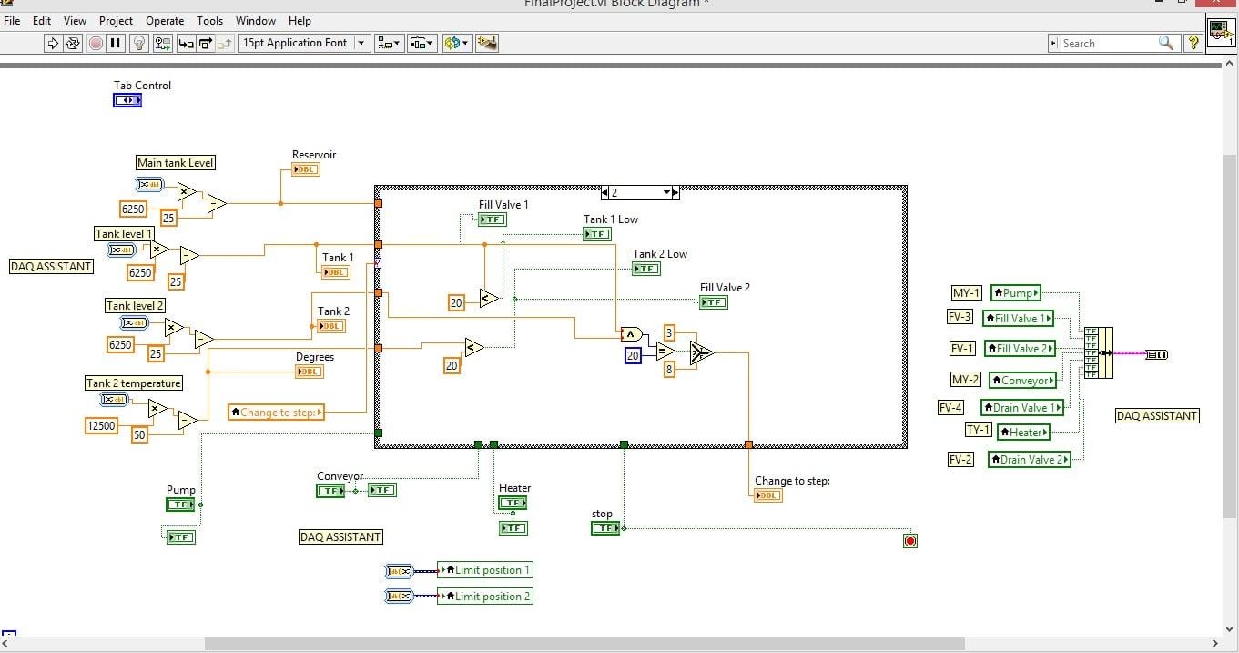Click the Run arrow to execute the VI
Image resolution: width=1239 pixels, height=653 pixels.
point(53,43)
